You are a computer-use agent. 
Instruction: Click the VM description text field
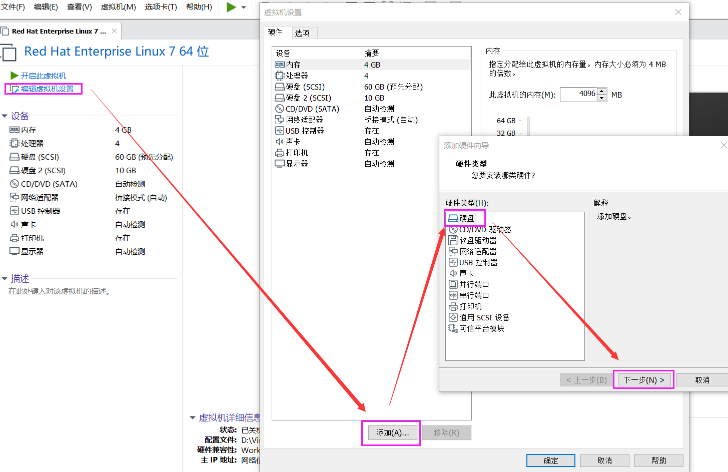pyautogui.click(x=60, y=291)
